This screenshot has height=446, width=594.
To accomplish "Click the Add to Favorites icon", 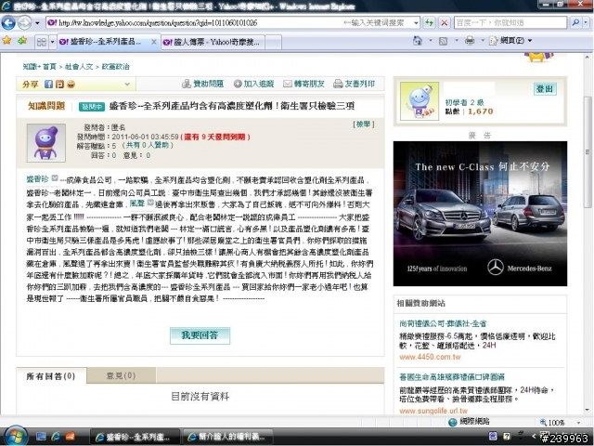I will (22, 40).
